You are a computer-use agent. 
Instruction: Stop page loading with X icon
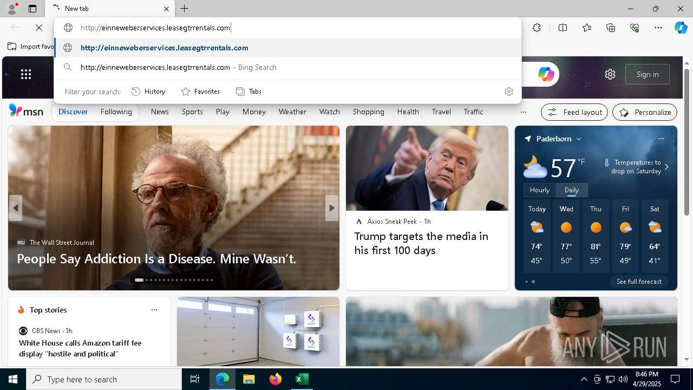point(39,28)
